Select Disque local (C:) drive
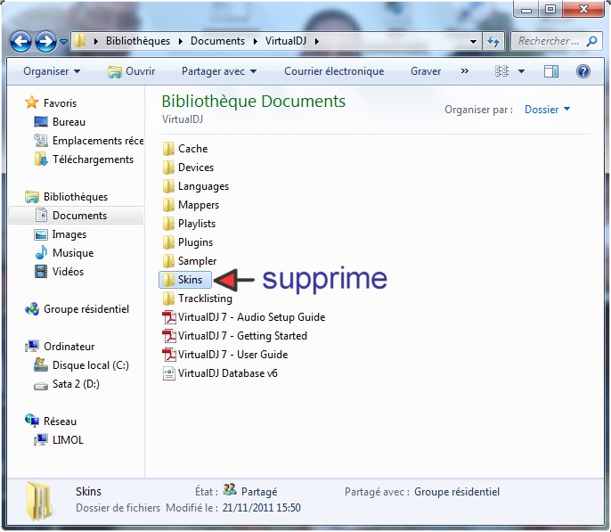This screenshot has width=611, height=532. (90, 365)
